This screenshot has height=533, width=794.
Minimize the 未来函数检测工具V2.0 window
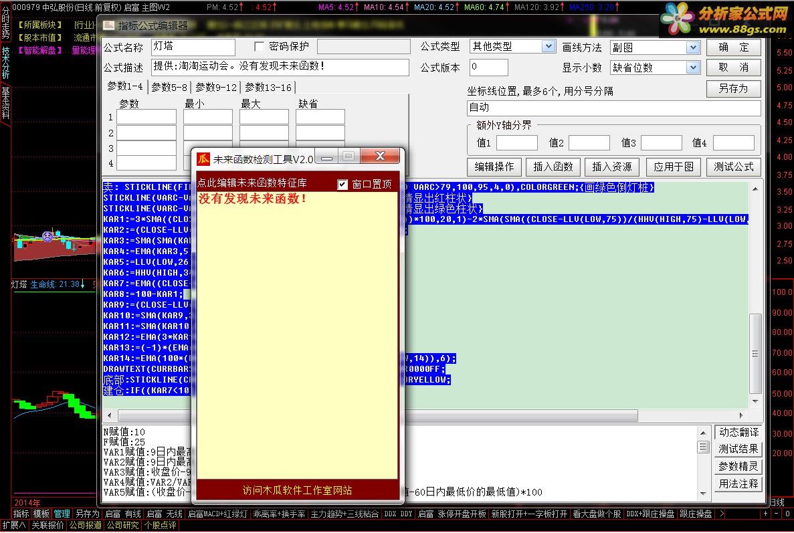click(x=326, y=156)
